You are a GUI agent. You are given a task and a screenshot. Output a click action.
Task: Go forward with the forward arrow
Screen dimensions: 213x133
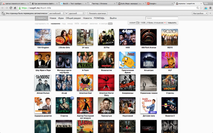(7, 8)
